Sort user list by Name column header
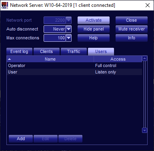Screen dimensions: 154x151 (x=50, y=59)
